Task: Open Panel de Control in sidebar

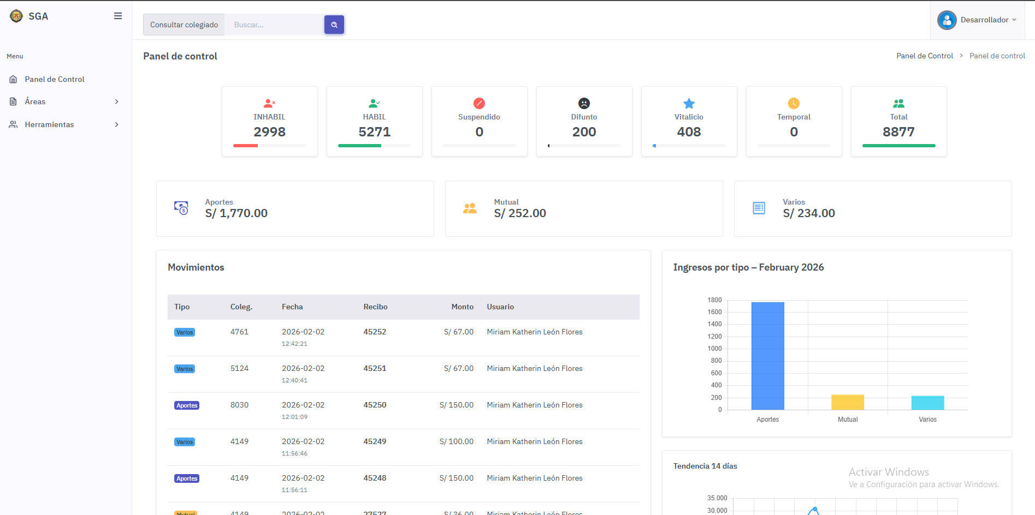Action: point(55,79)
